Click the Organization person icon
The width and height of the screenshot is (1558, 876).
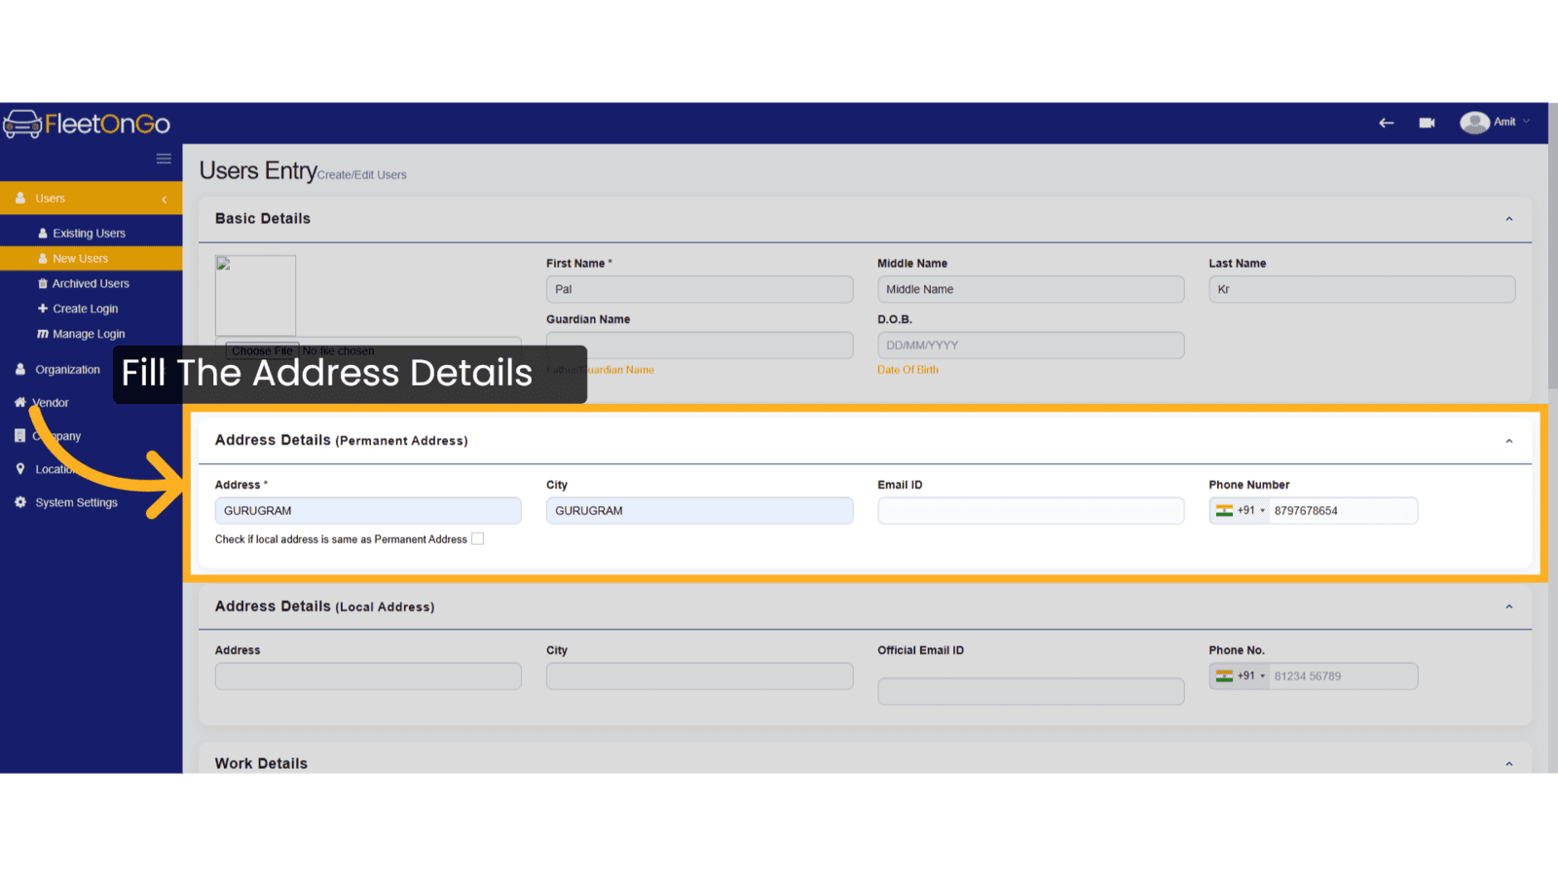[20, 369]
